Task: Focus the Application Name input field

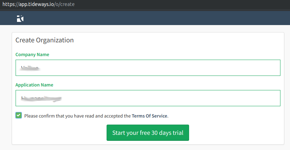Action: (148, 98)
